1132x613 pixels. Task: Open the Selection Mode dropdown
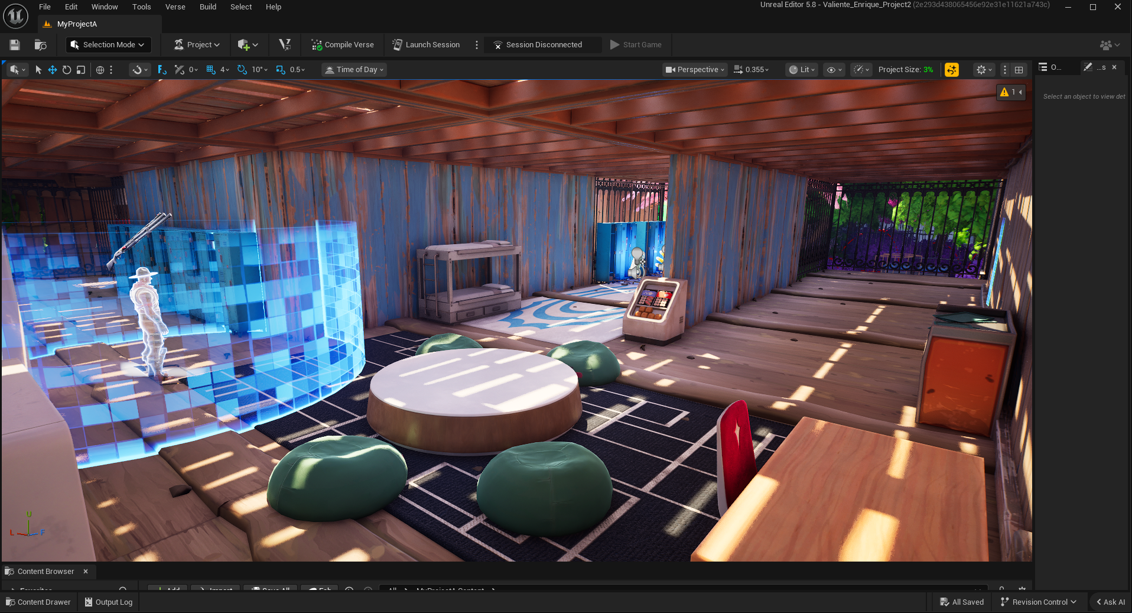click(x=108, y=45)
